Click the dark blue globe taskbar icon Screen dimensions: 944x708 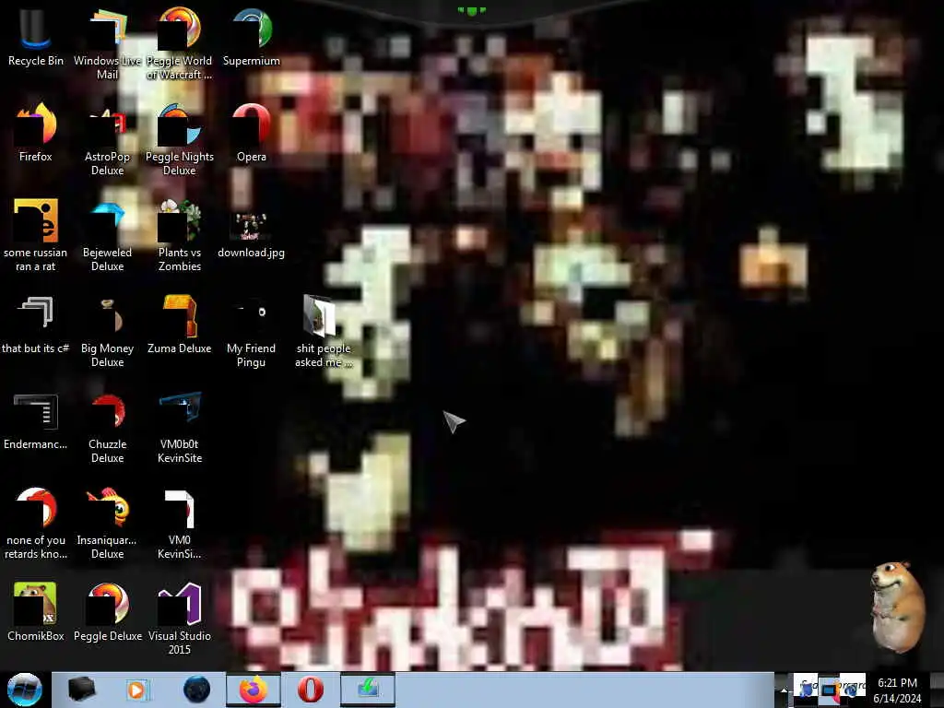(197, 690)
